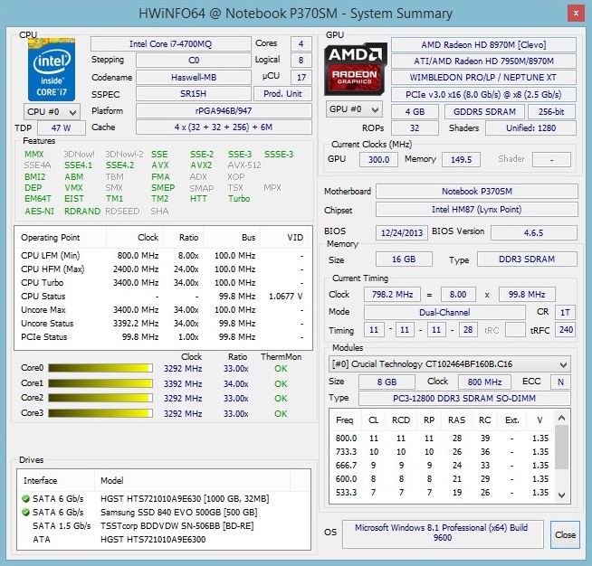Click the Stepping C0 field

(x=194, y=61)
